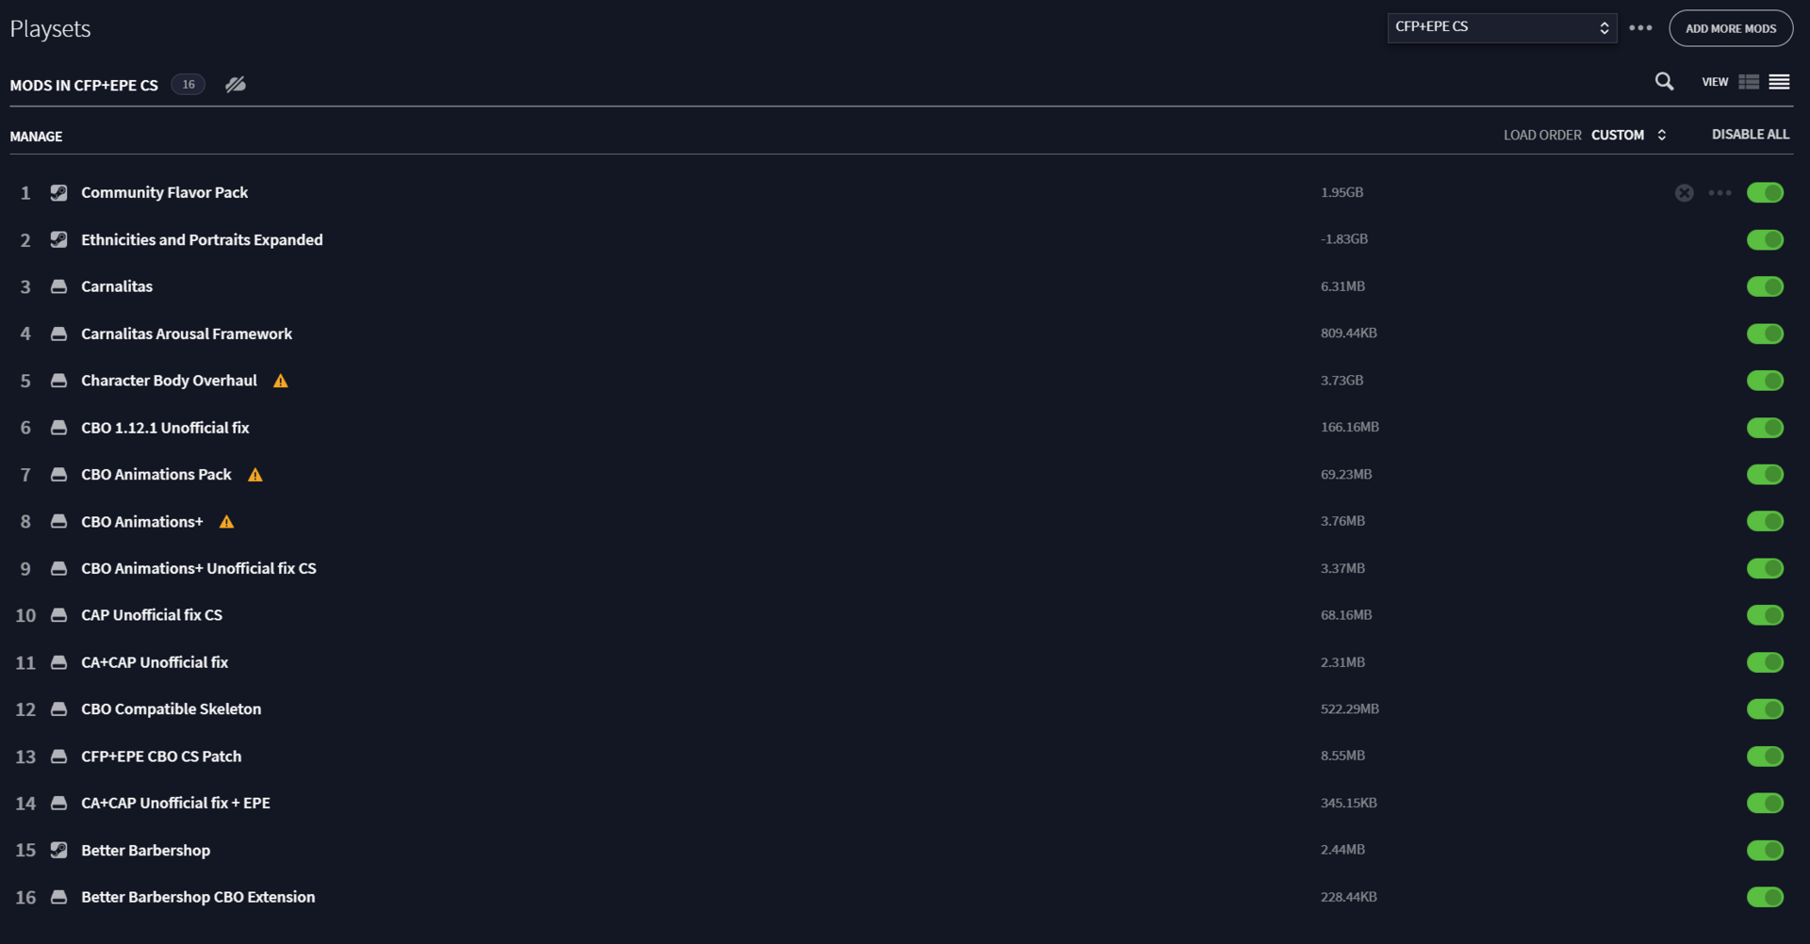The height and width of the screenshot is (944, 1810).
Task: Turn off CBO Animations+ switch
Action: coord(1765,522)
